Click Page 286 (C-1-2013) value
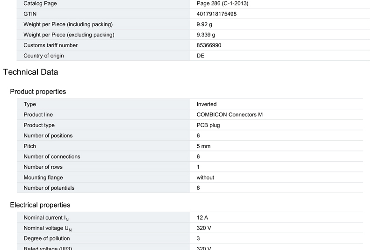 223,3
